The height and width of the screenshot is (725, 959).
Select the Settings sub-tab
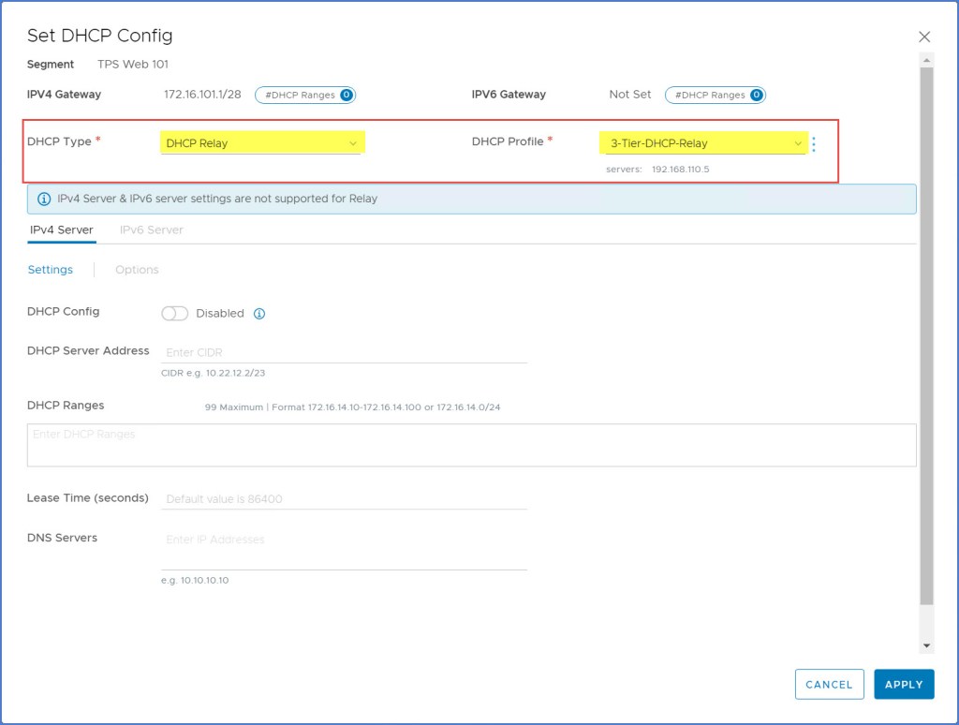51,270
